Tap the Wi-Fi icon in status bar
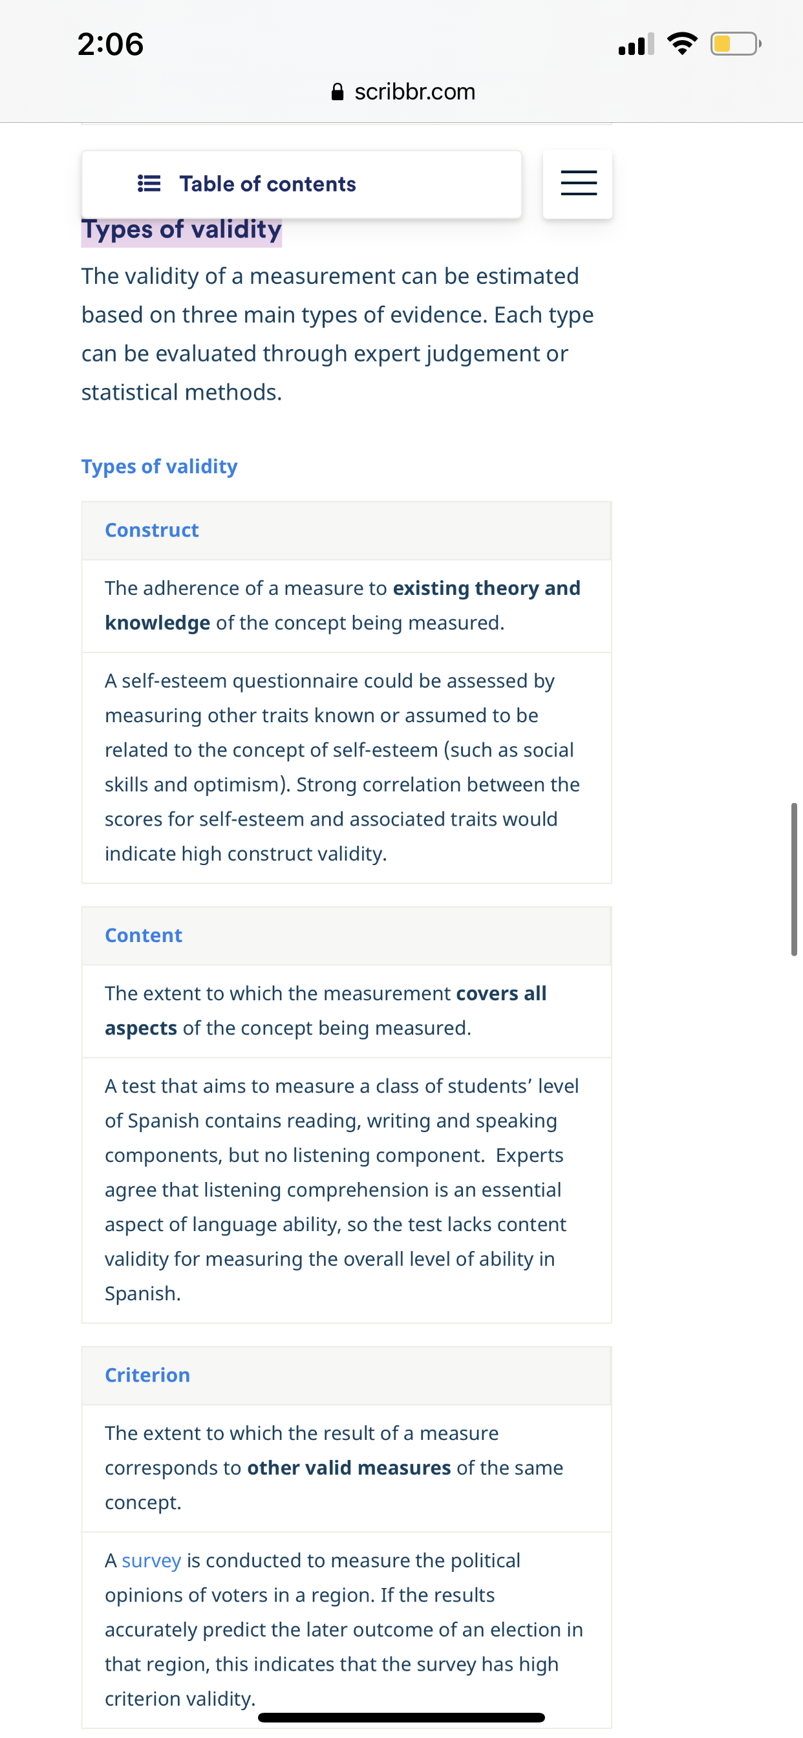Screen dimensions: 803x1738 (x=682, y=44)
